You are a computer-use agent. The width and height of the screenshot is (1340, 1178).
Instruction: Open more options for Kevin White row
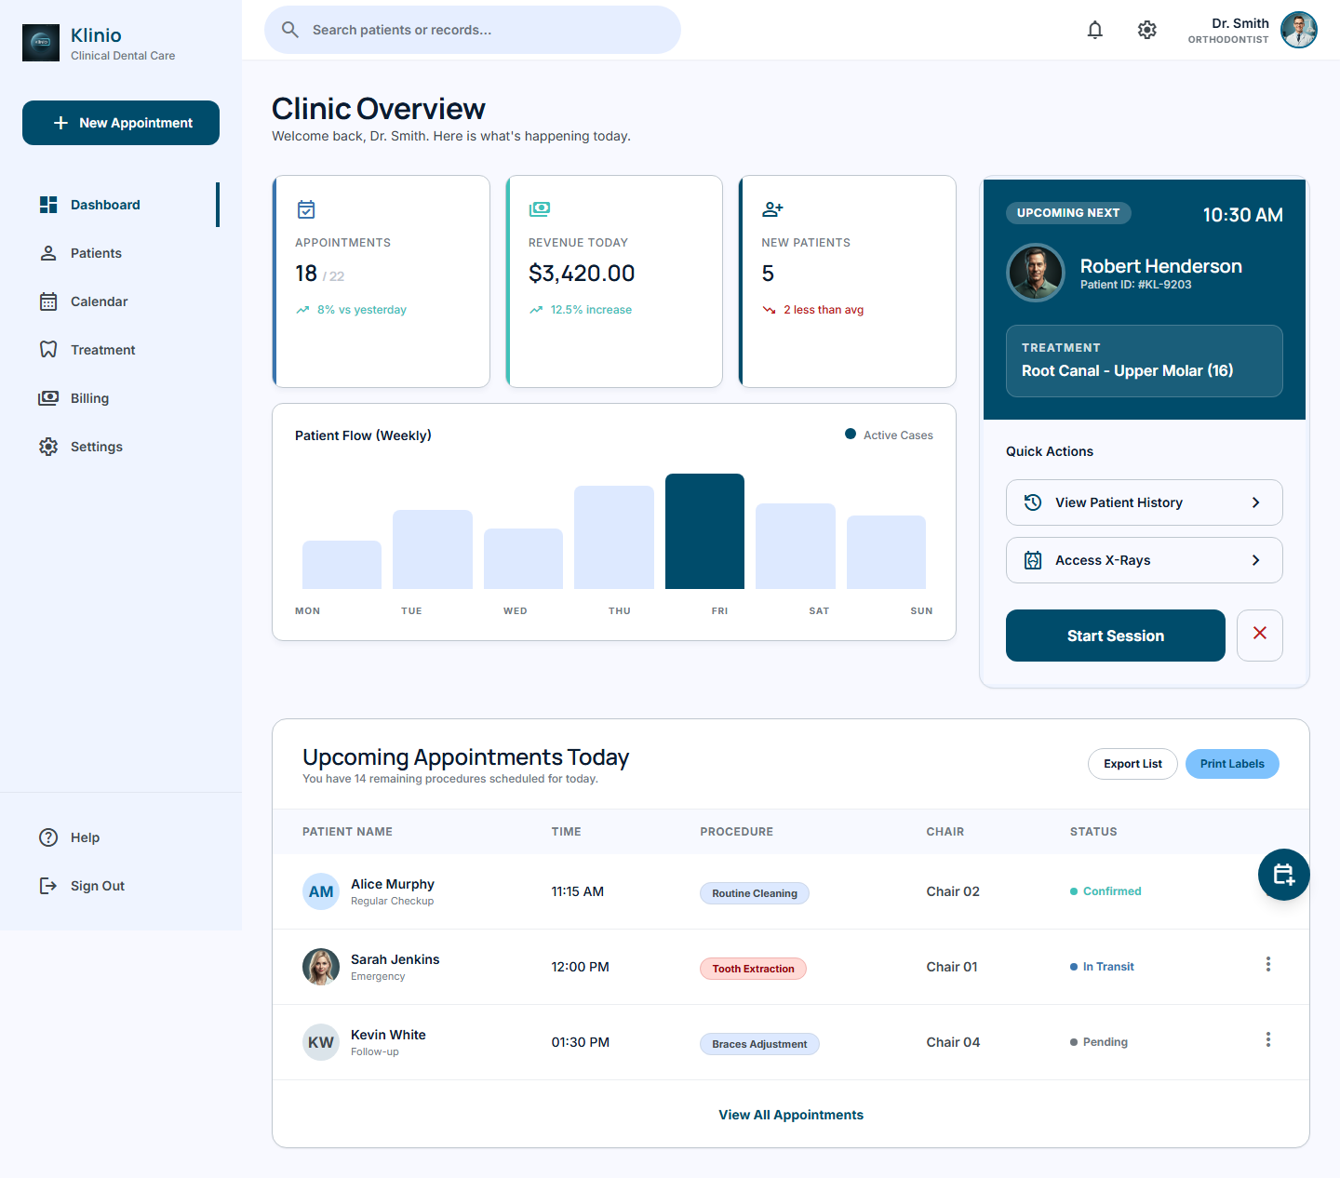tap(1267, 1040)
